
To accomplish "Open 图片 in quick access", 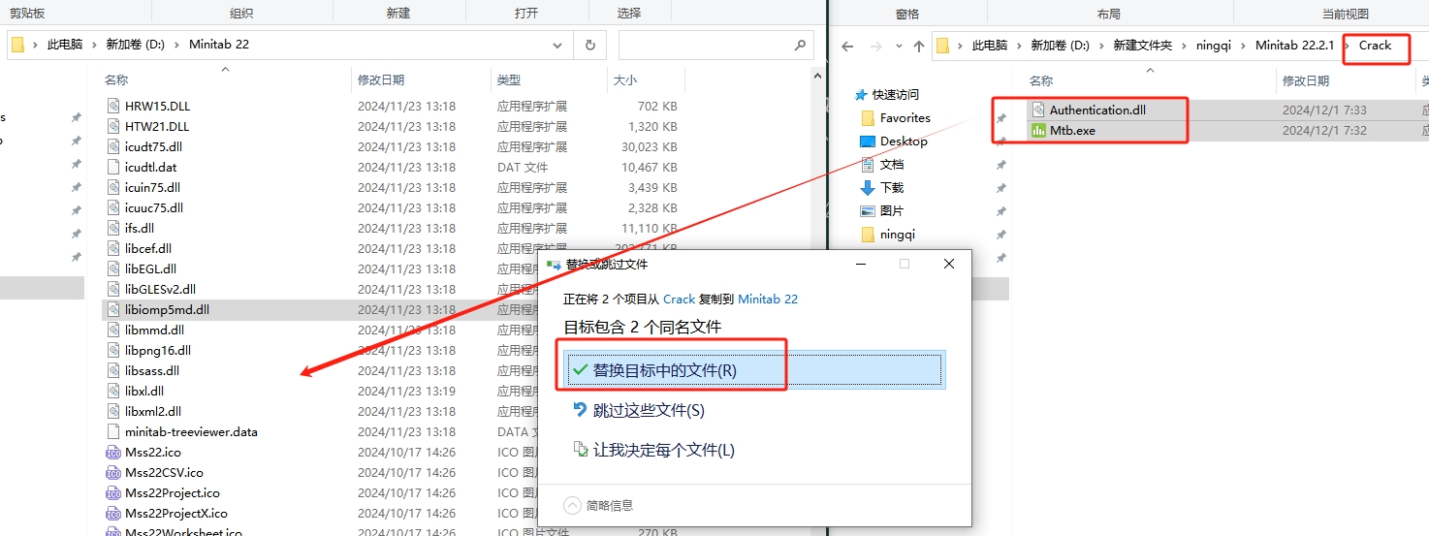I will click(892, 211).
